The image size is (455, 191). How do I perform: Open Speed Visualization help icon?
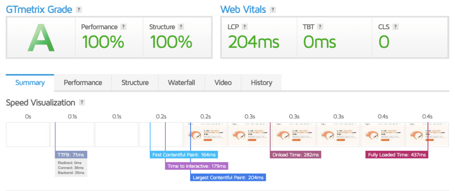[x=81, y=102]
